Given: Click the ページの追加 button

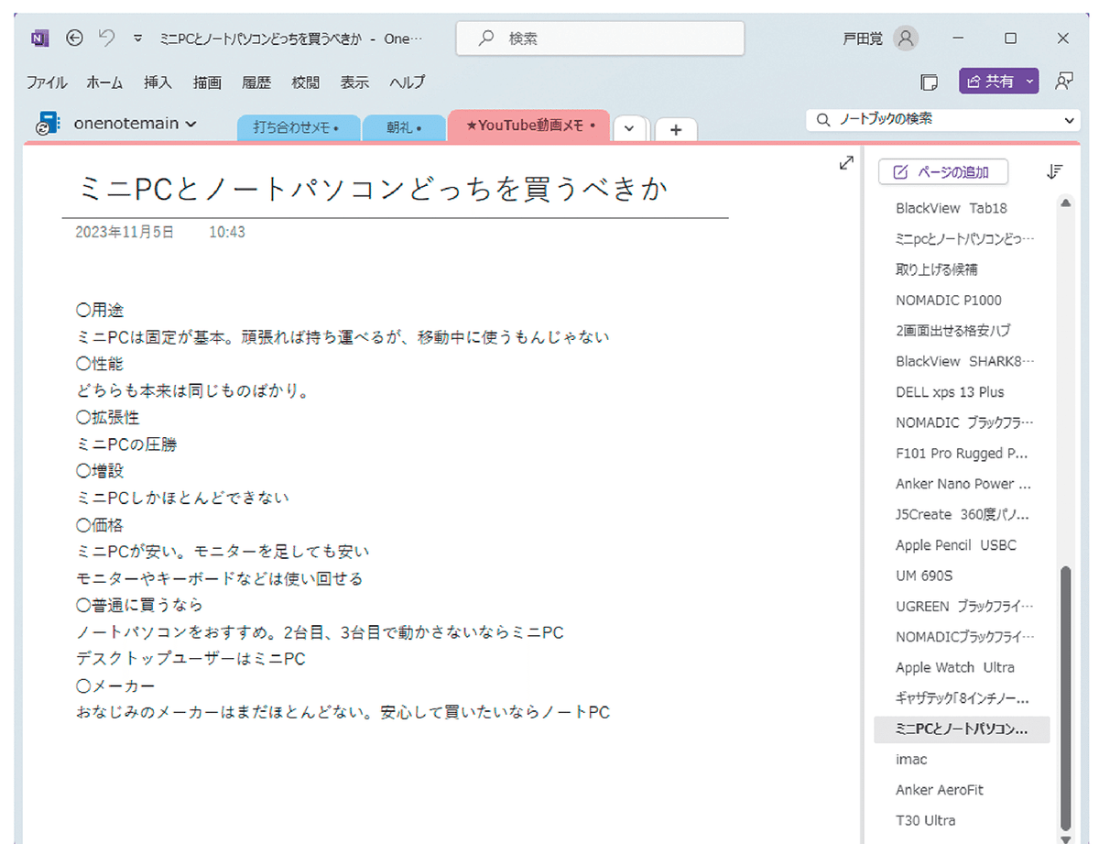Looking at the screenshot, I should point(943,171).
